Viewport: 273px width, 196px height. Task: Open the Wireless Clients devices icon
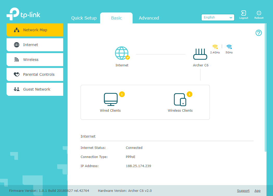tap(180, 100)
